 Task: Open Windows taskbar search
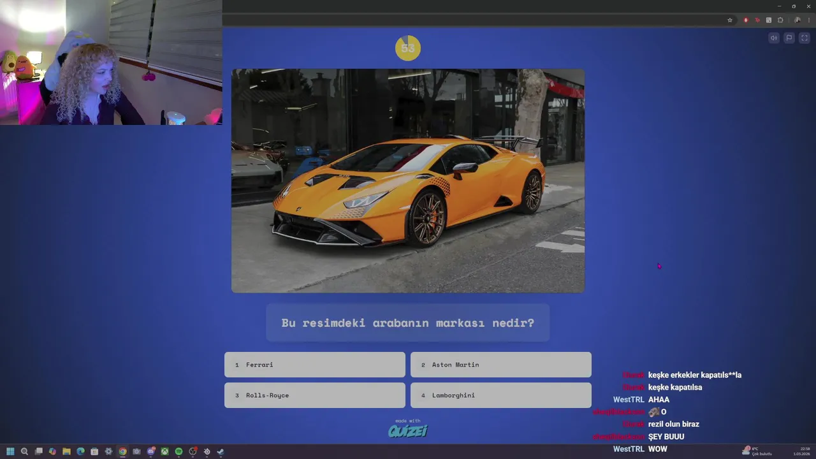[24, 451]
